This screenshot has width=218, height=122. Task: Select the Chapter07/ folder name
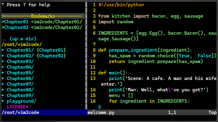20,84
